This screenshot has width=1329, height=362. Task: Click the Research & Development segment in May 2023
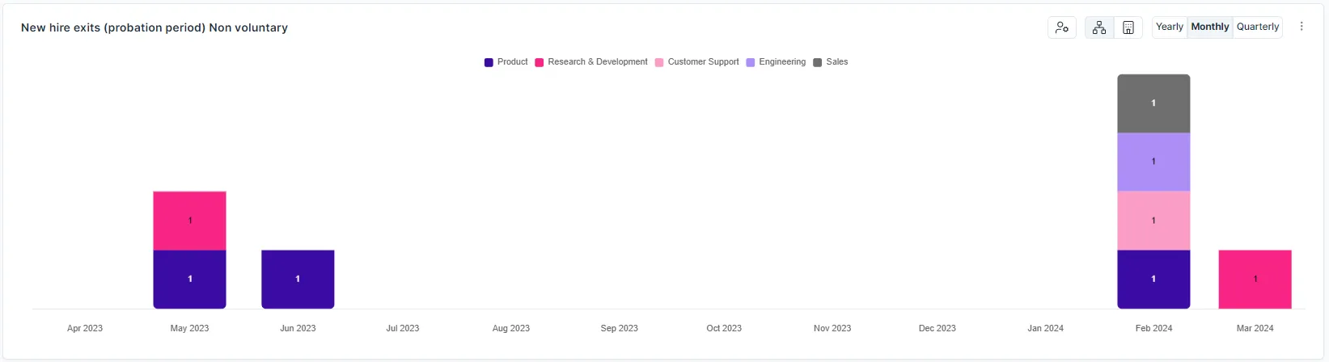(189, 221)
